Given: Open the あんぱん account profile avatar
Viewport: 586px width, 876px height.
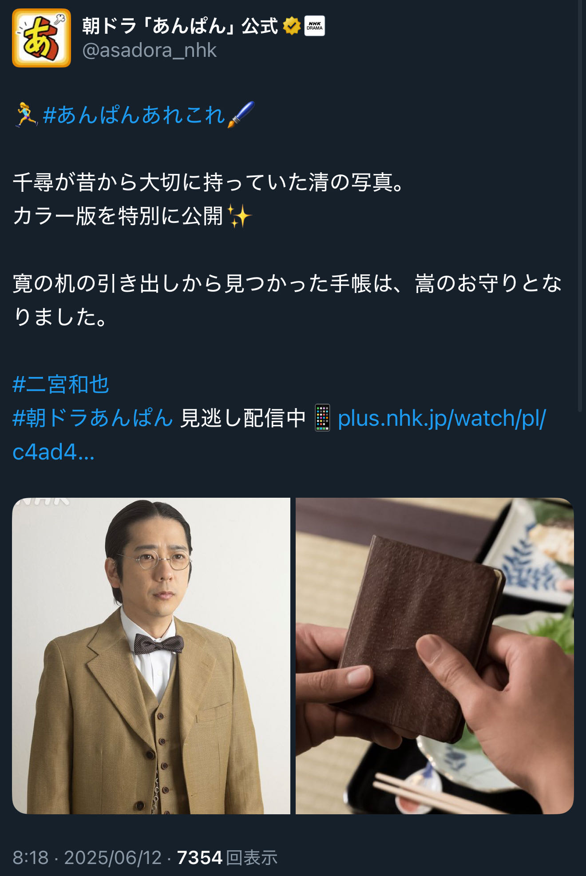Looking at the screenshot, I should click(41, 38).
